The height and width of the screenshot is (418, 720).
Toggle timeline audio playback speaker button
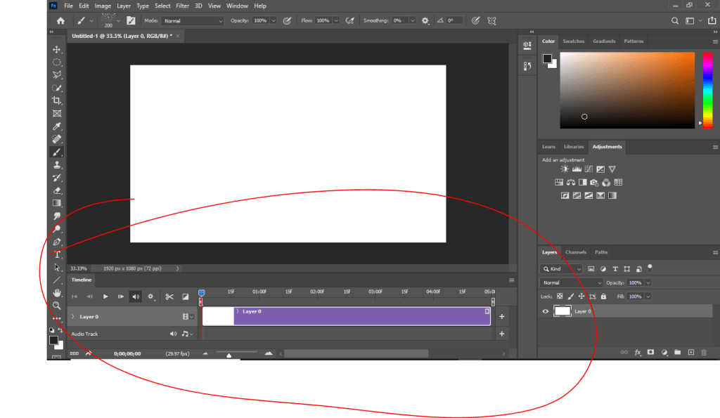pos(136,297)
